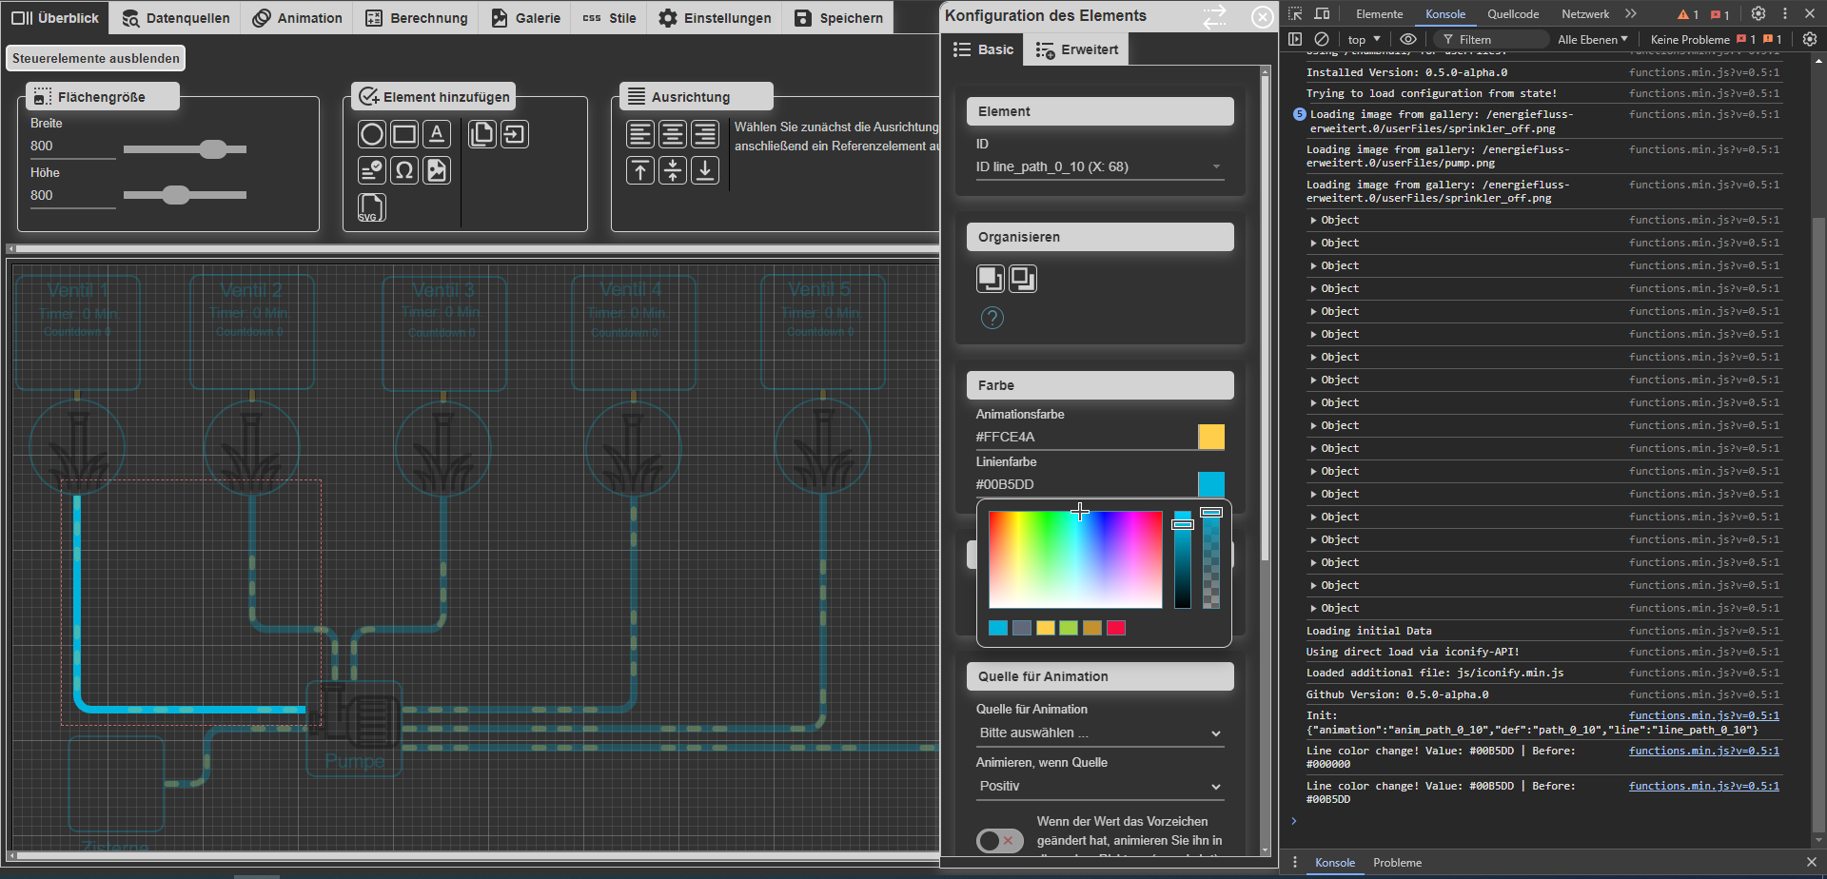Add a text element
Viewport: 1827px width, 879px height.
437,134
